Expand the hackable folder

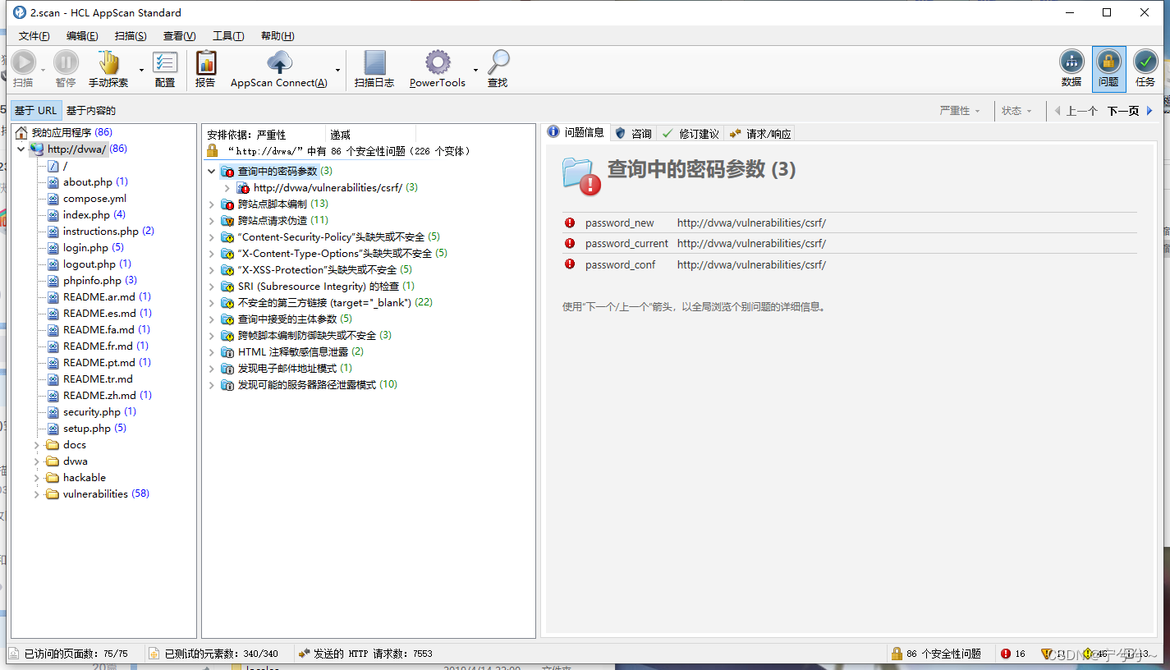coord(37,477)
